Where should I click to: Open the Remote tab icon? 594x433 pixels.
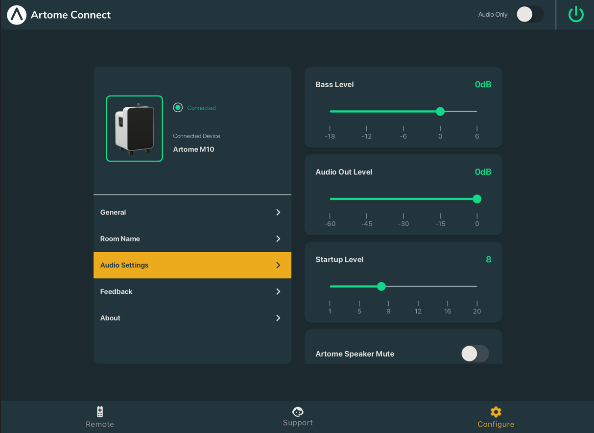pyautogui.click(x=100, y=411)
